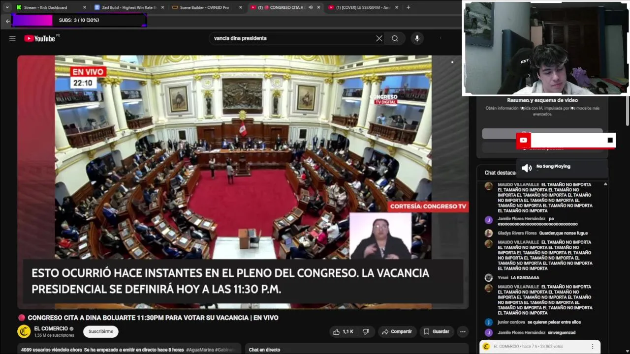Share the video via Compartir
This screenshot has height=354, width=630.
tap(397, 332)
